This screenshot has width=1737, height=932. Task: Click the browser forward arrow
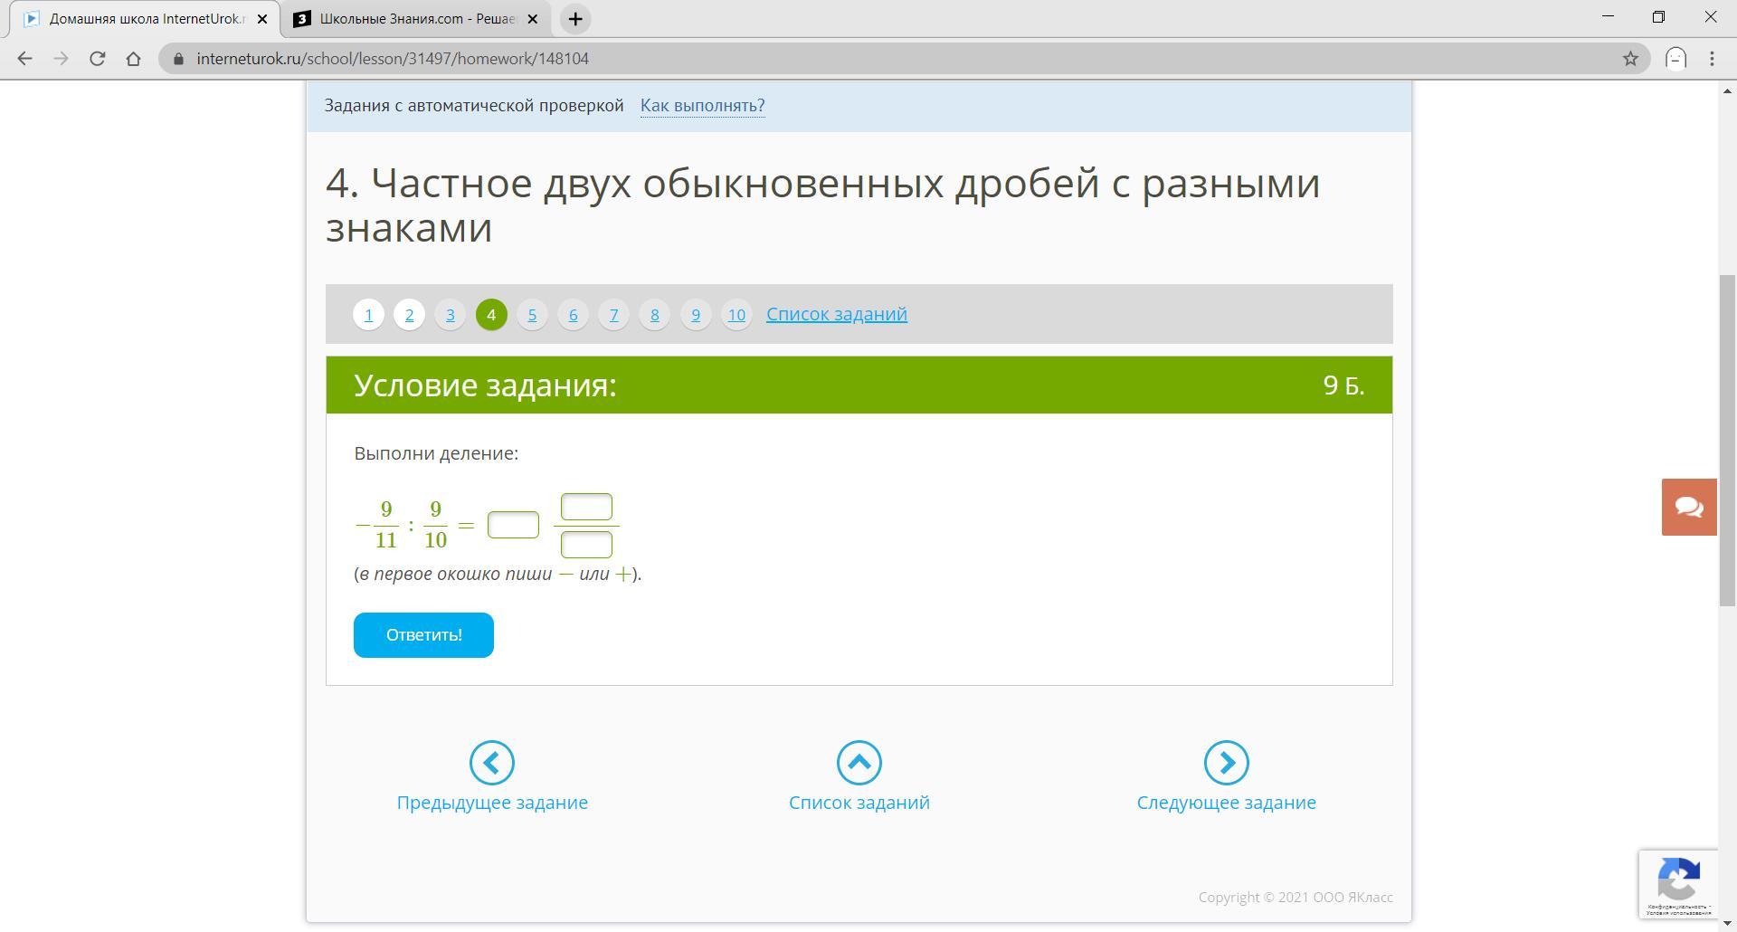coord(61,59)
